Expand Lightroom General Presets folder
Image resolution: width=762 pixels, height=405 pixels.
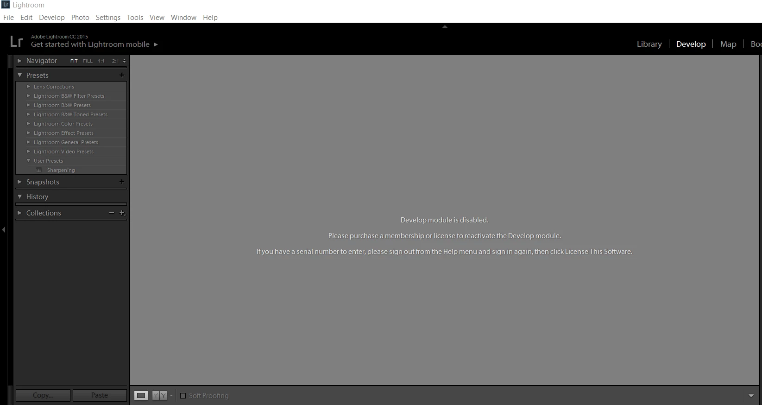click(29, 142)
